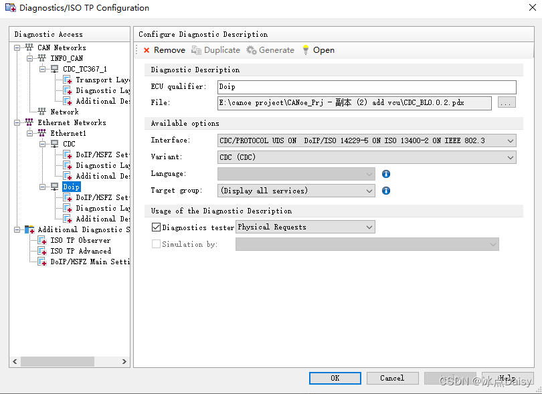Select the ISO TP Observer icon

42,240
